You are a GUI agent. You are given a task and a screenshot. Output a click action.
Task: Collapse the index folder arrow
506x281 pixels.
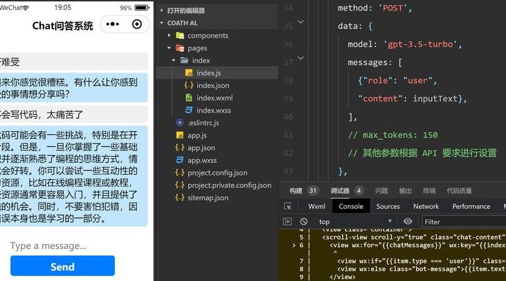click(174, 61)
